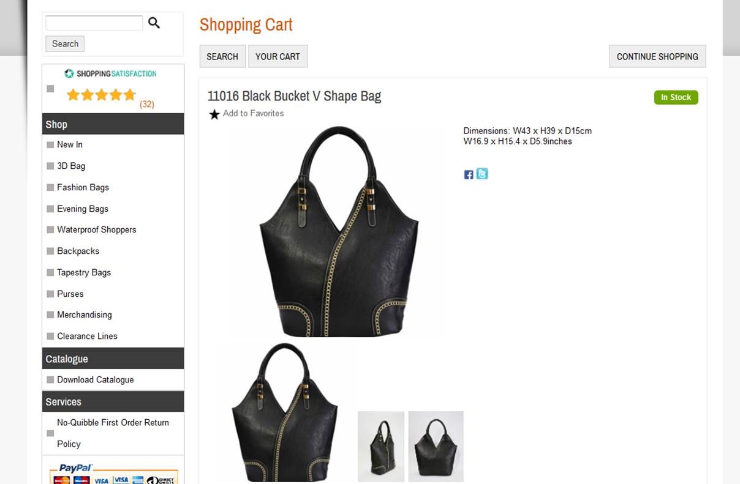Click the PayPal payment methods logo
This screenshot has height=484, width=740.
(114, 474)
